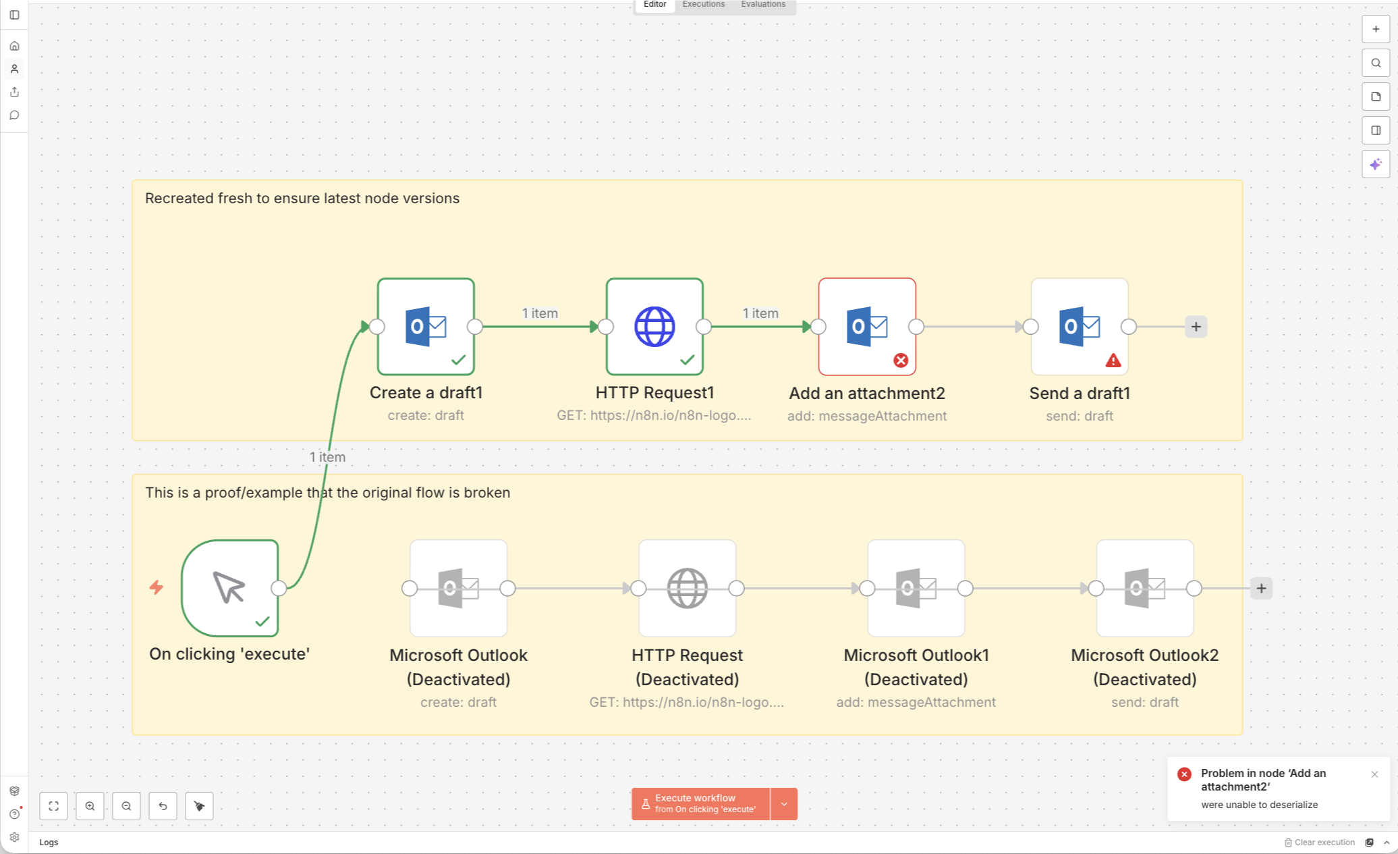Open the execute workflow trigger dropdown arrow
This screenshot has height=854, width=1398.
click(784, 804)
